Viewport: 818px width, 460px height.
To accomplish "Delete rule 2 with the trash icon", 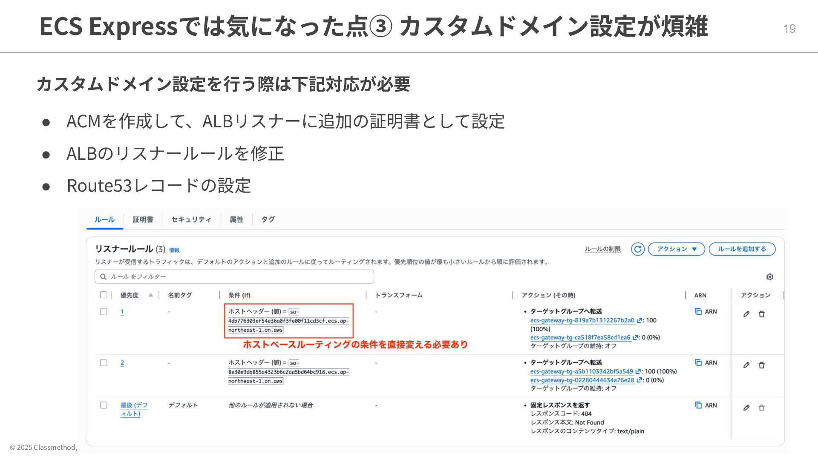I will click(x=762, y=365).
